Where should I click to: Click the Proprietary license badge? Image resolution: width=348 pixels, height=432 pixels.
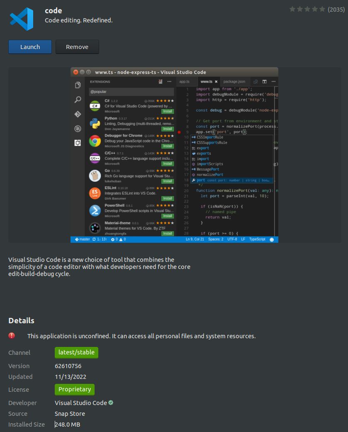(75, 389)
